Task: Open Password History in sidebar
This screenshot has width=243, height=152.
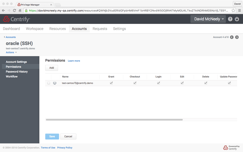Action: tap(17, 72)
